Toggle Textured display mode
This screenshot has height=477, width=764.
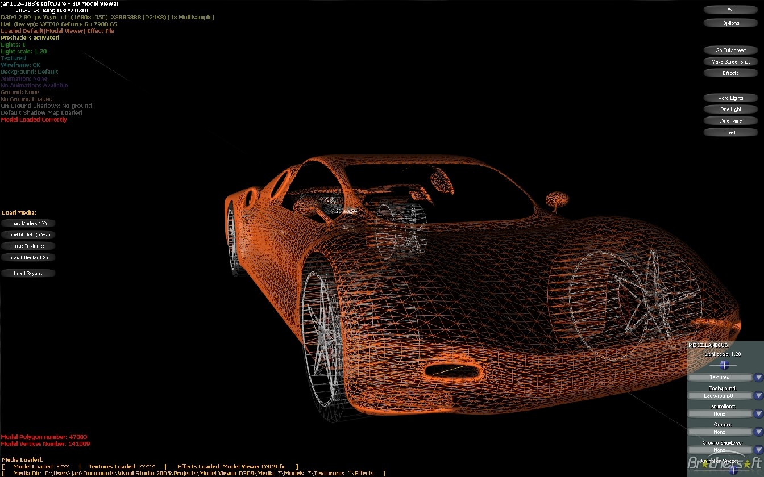[x=720, y=377]
